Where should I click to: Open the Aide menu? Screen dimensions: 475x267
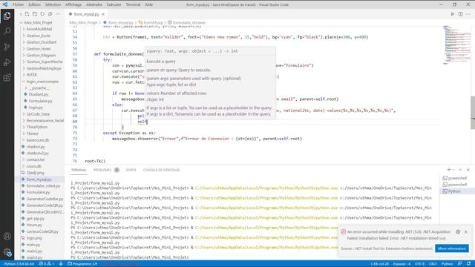(148, 4)
